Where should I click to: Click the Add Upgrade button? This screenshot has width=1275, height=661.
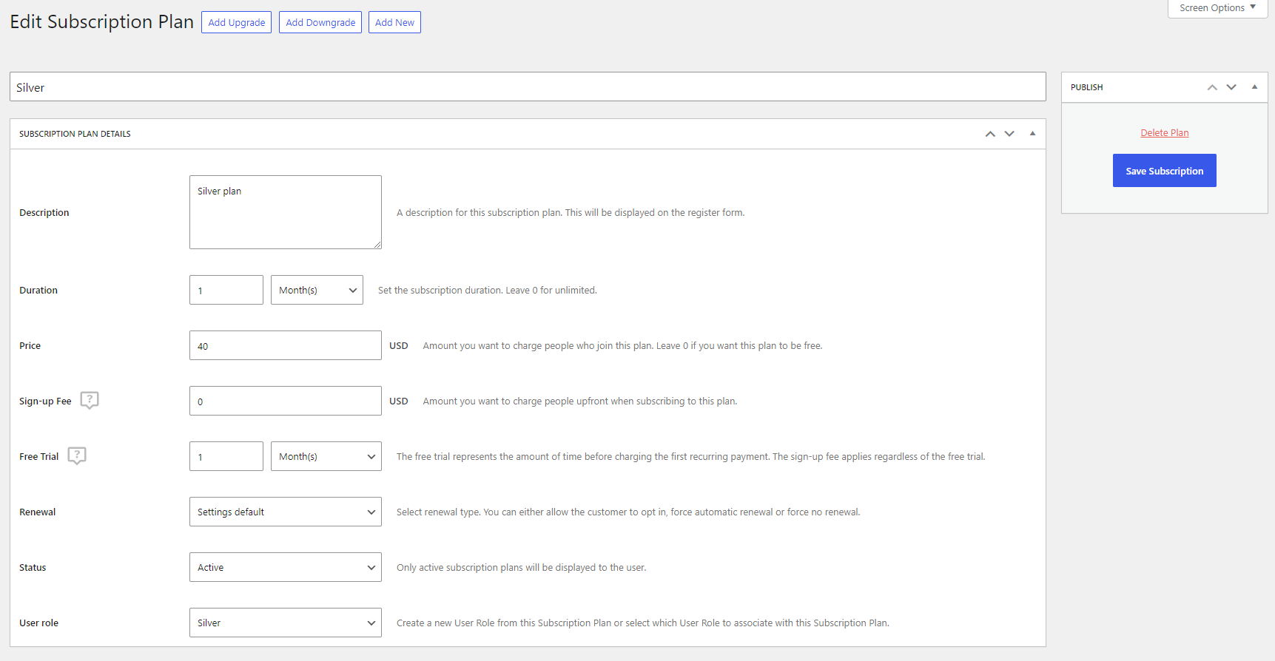(x=237, y=22)
